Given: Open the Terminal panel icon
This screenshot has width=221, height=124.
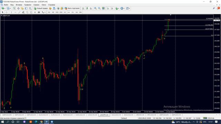Looking at the screenshot, I should click(x=26, y=8).
